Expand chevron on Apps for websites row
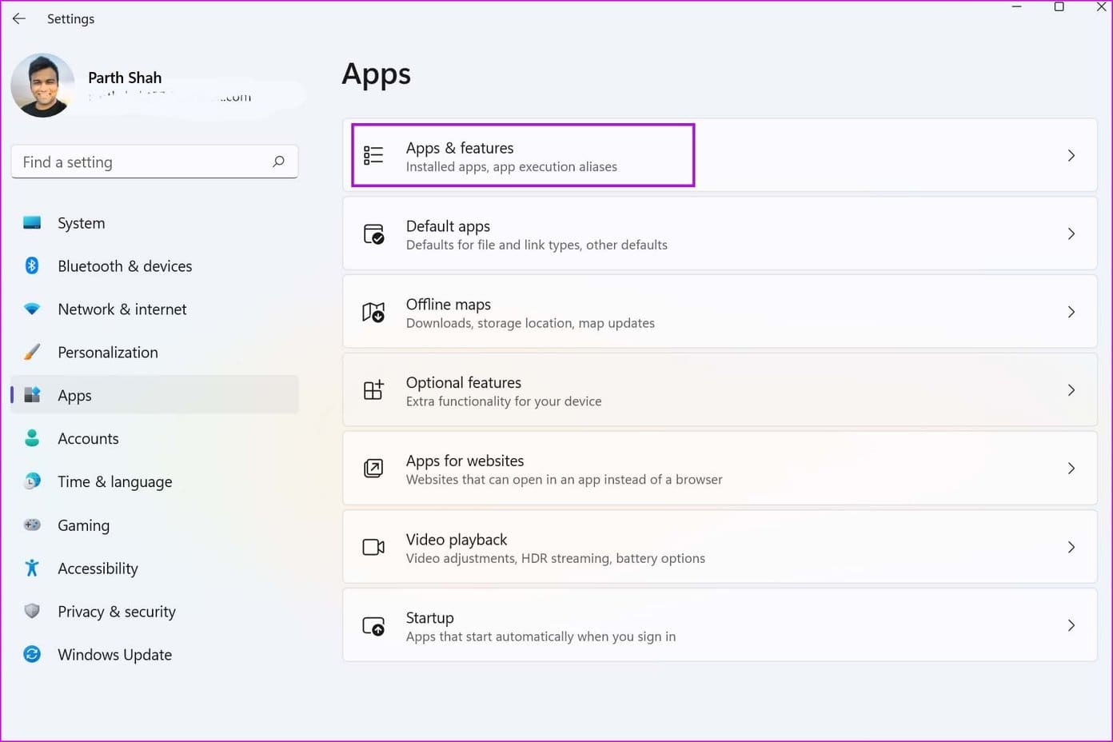The image size is (1113, 742). pos(1071,468)
